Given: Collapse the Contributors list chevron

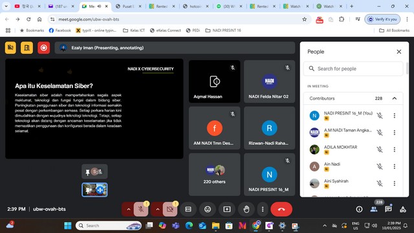Looking at the screenshot, I should click(394, 98).
